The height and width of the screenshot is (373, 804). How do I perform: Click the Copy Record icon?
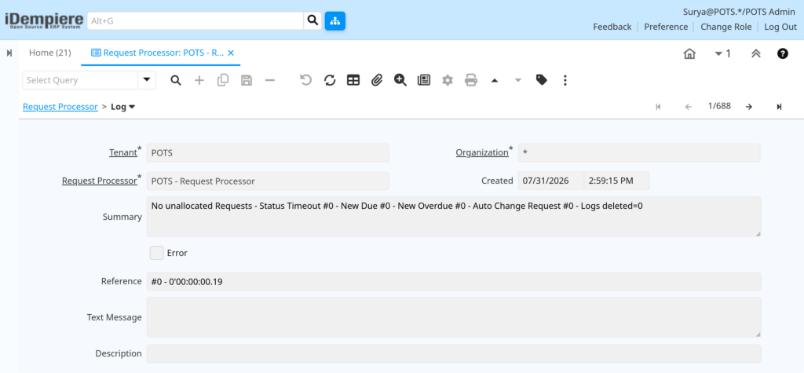point(222,80)
